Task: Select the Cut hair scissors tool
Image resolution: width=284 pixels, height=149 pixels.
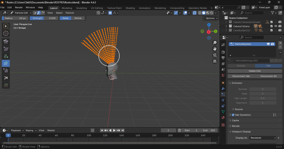Action: (6, 78)
